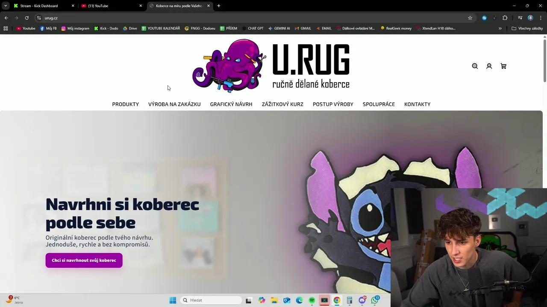Screen dimensions: 547x307
Task: Close the Koberce na míru tab
Action: coord(209,6)
